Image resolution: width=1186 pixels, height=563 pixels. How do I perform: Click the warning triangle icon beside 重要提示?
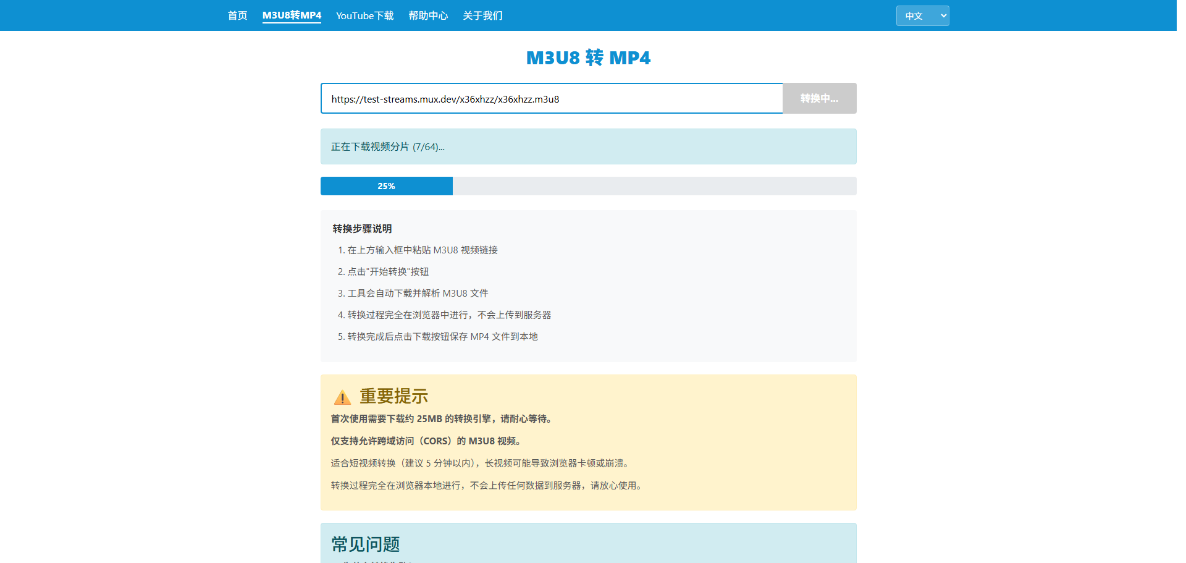[342, 397]
